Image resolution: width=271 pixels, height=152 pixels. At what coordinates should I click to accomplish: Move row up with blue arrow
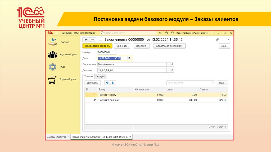point(107,83)
